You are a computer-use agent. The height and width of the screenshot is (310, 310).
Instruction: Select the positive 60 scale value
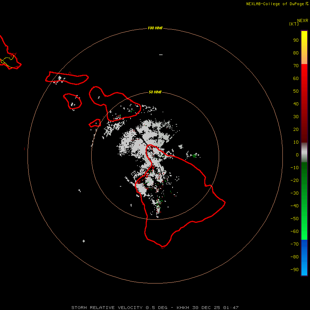(x=296, y=79)
